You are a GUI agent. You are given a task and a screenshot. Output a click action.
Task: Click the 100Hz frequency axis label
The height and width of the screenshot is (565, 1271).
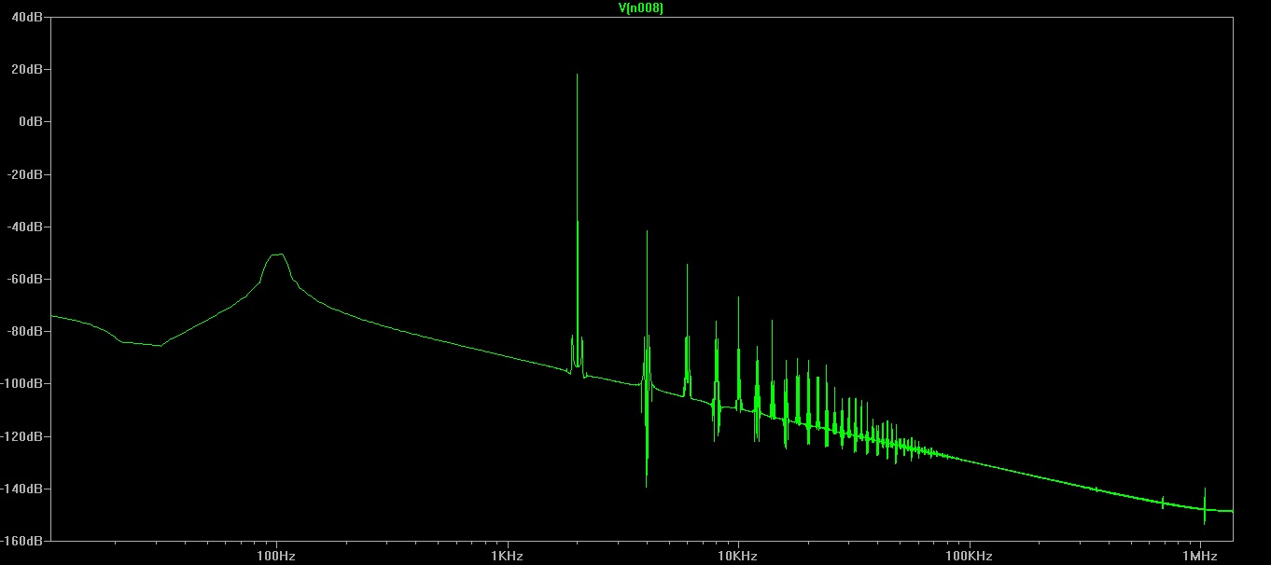click(276, 557)
